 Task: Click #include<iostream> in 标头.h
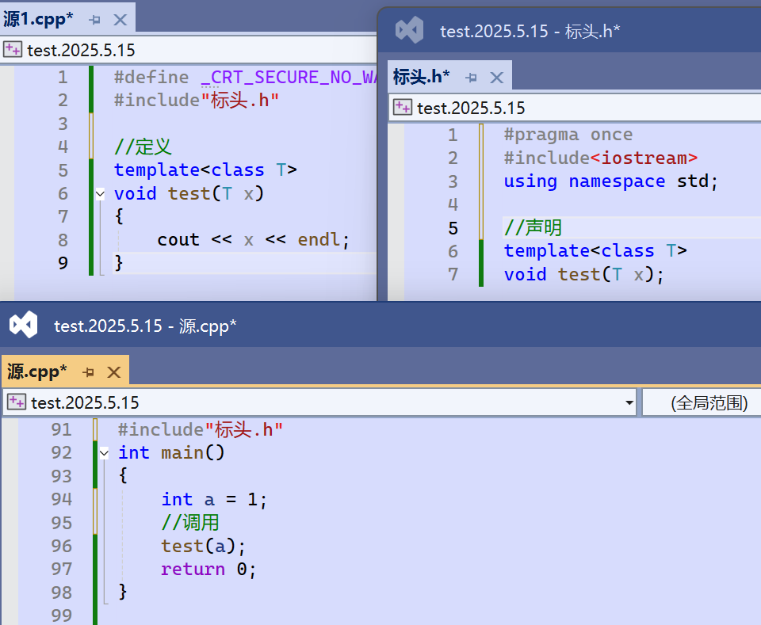click(601, 158)
